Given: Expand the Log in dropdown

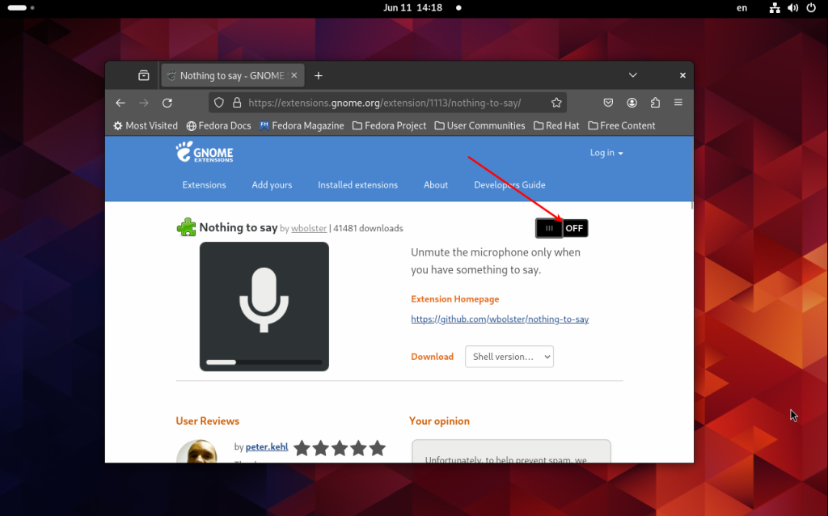Looking at the screenshot, I should pos(606,153).
